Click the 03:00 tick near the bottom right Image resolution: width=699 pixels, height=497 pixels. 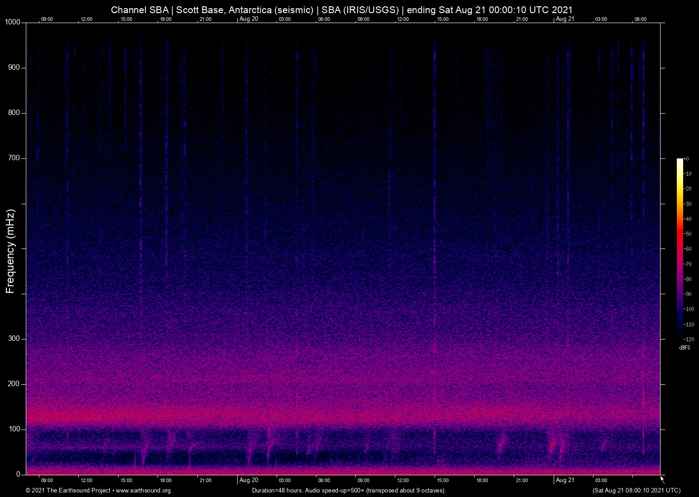click(x=601, y=480)
